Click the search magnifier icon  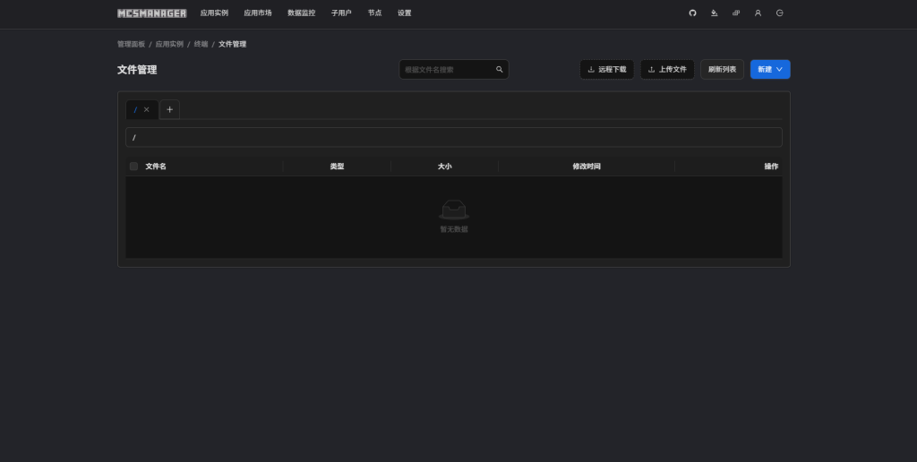(x=500, y=69)
